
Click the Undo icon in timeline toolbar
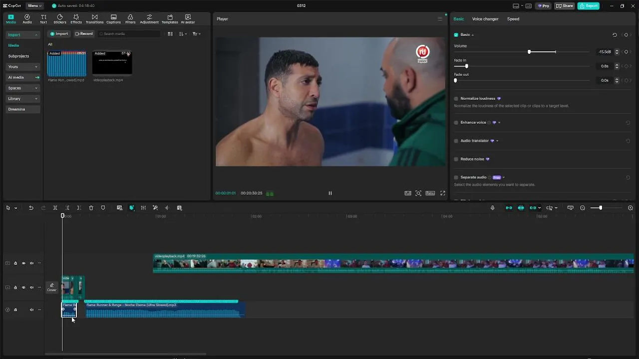[x=31, y=208]
